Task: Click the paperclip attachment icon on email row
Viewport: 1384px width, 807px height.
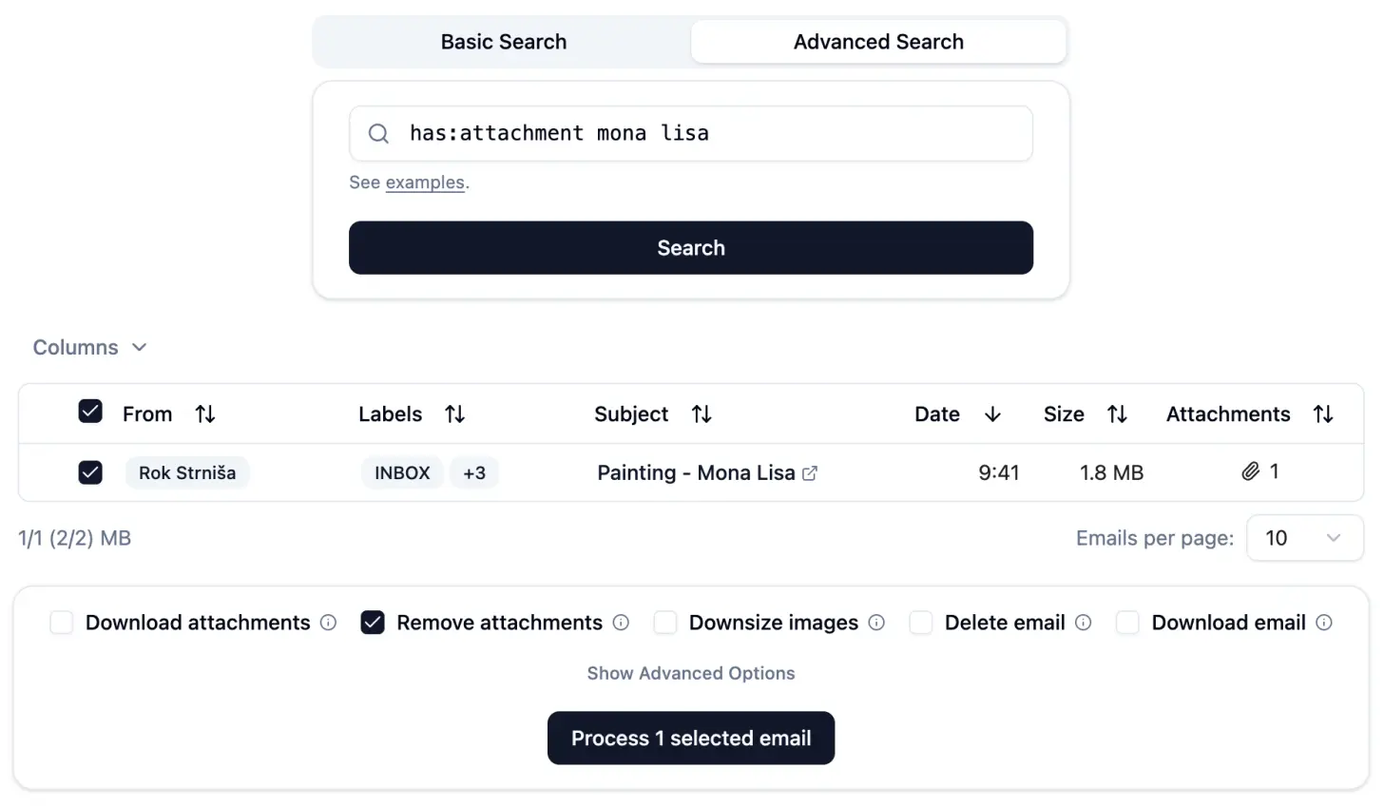Action: pos(1250,471)
